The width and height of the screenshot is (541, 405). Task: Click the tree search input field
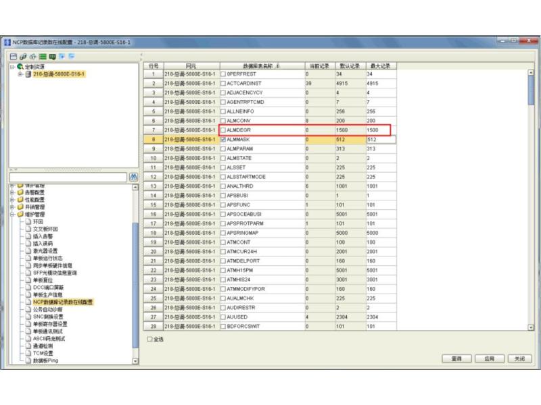68,177
